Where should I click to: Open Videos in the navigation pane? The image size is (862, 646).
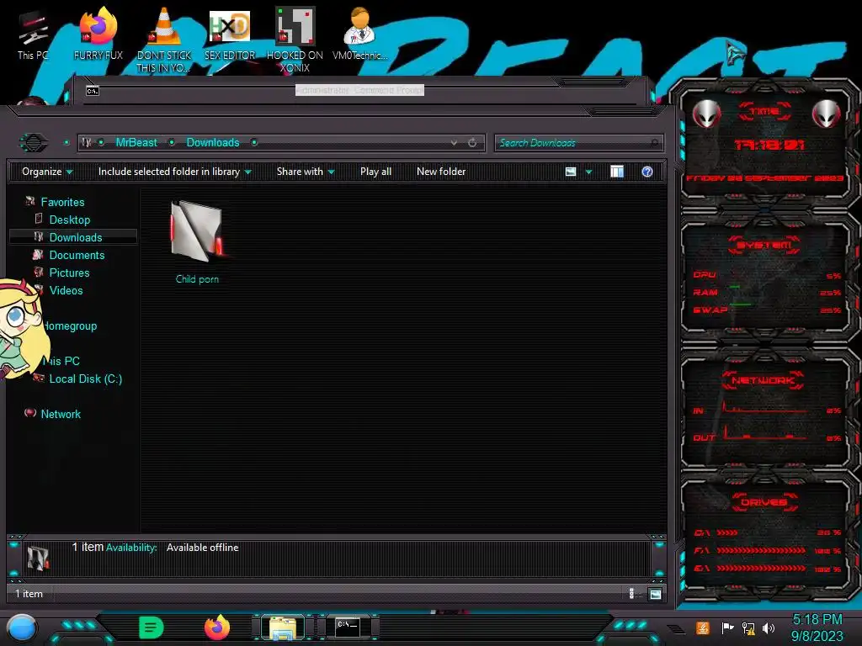pos(66,290)
